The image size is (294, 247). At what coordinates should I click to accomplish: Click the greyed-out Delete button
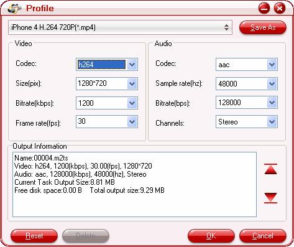(86, 236)
